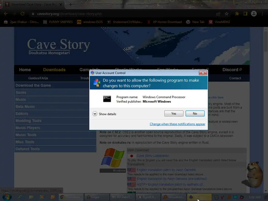Click the Windows platform logo image
This screenshot has height=201, width=268.
113,158
